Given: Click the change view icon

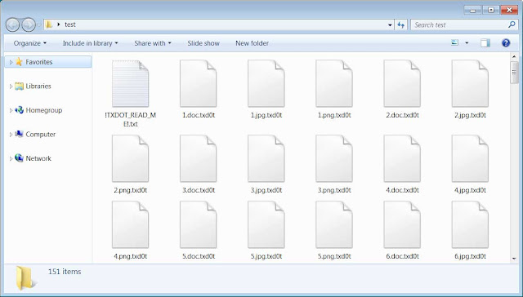Looking at the screenshot, I should [x=454, y=42].
